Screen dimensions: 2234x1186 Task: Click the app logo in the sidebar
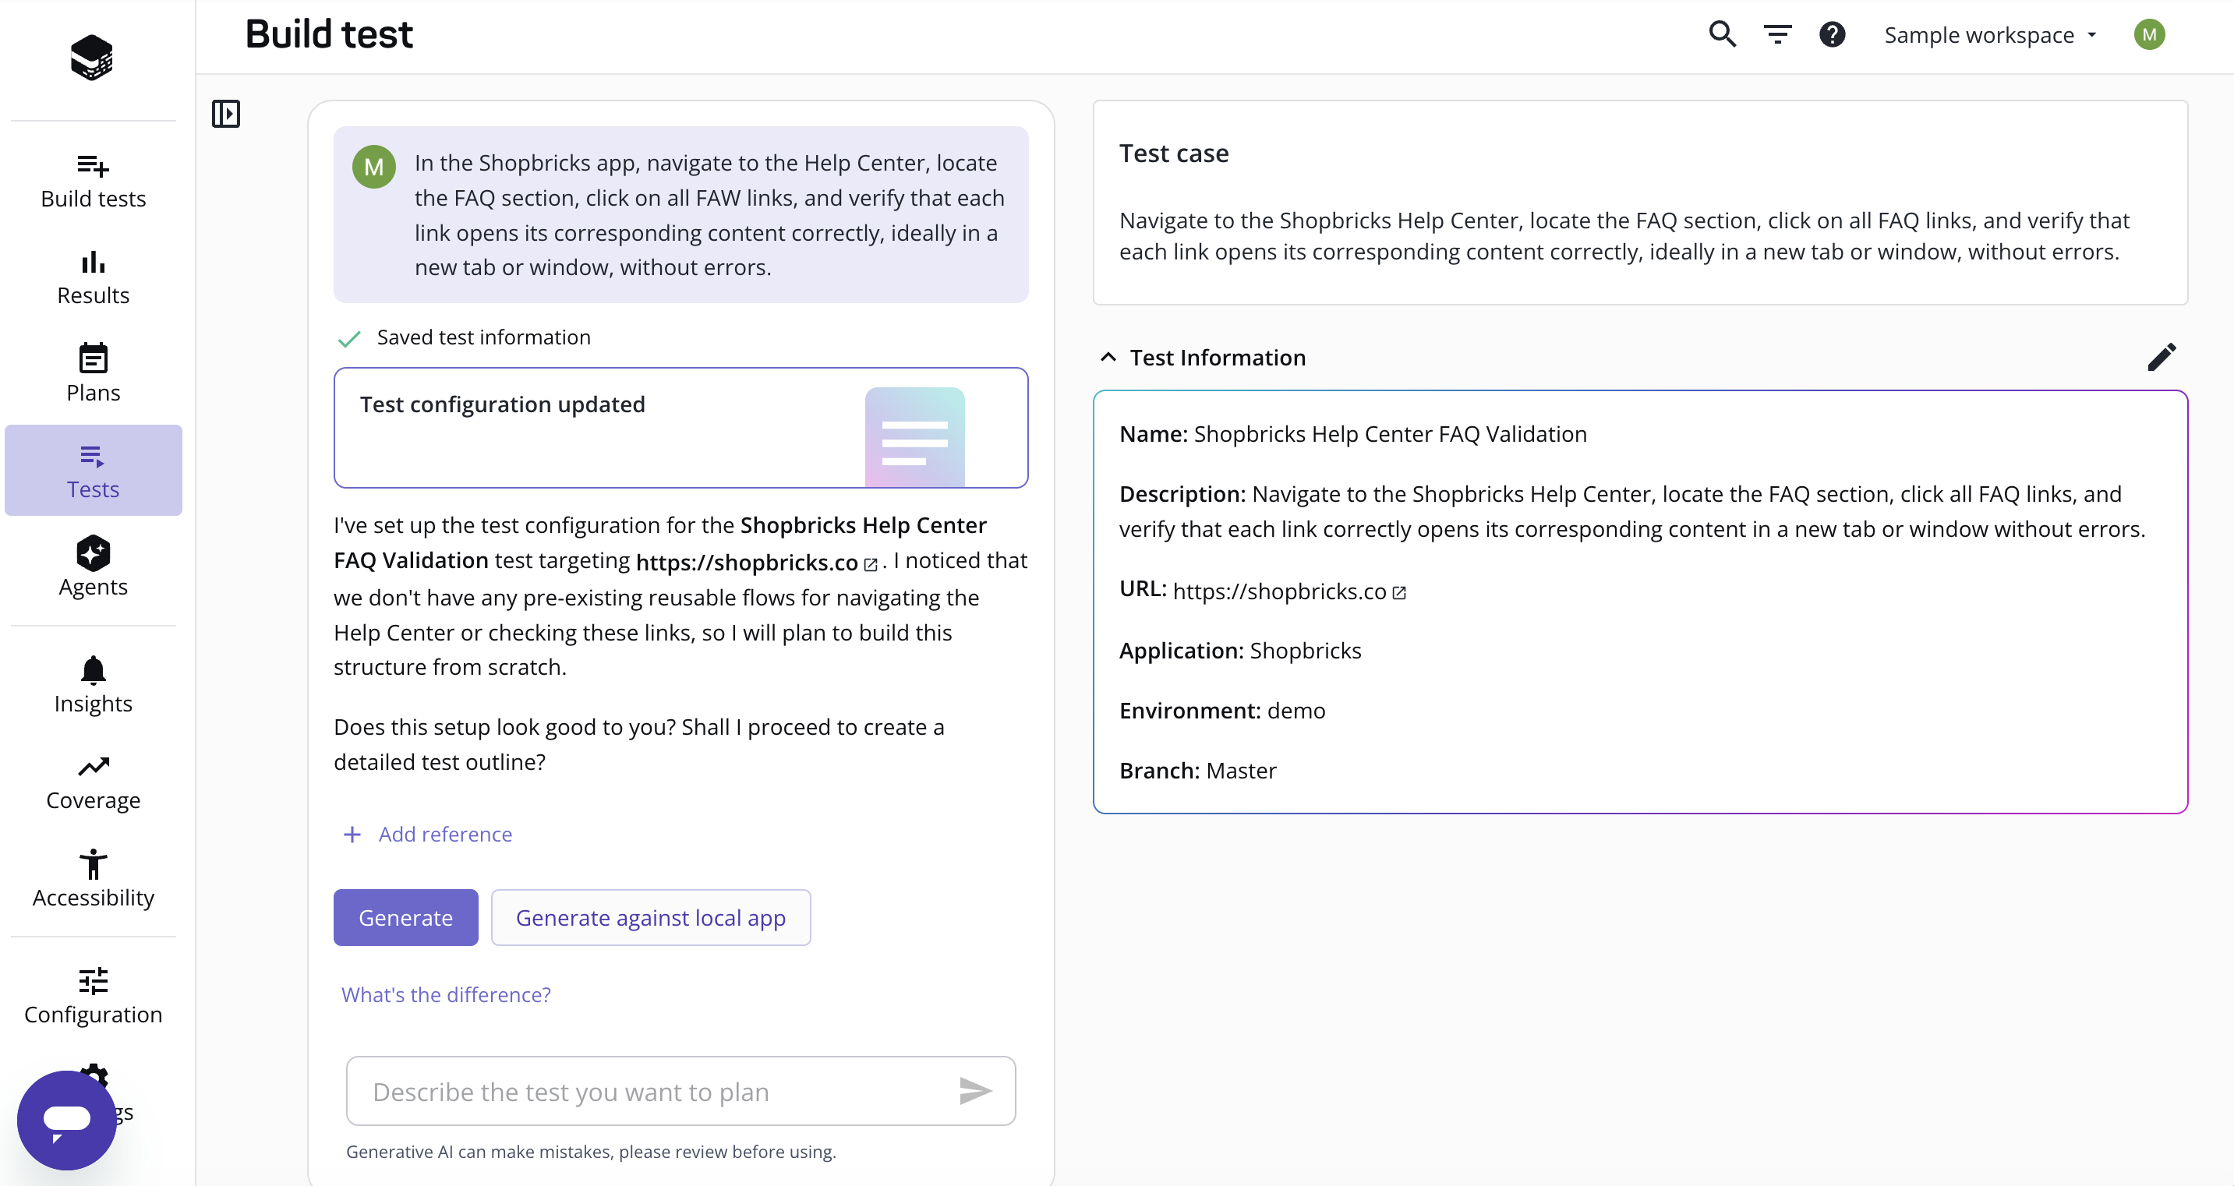coord(92,57)
